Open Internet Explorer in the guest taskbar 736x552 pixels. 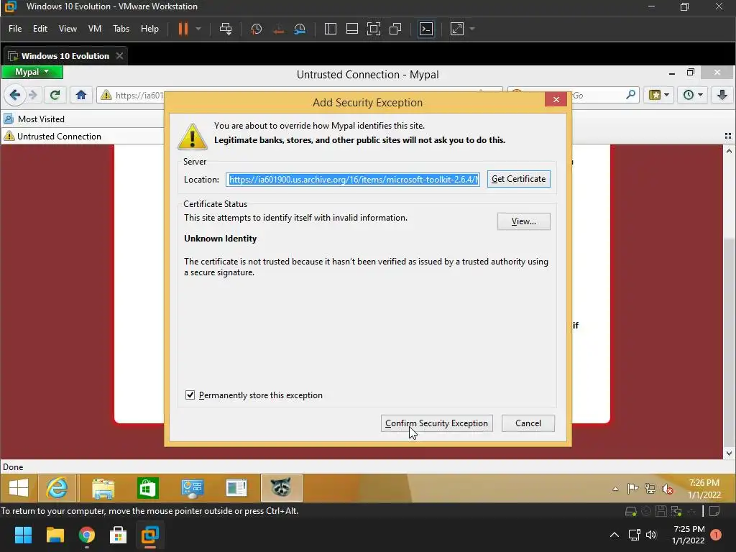coord(57,488)
